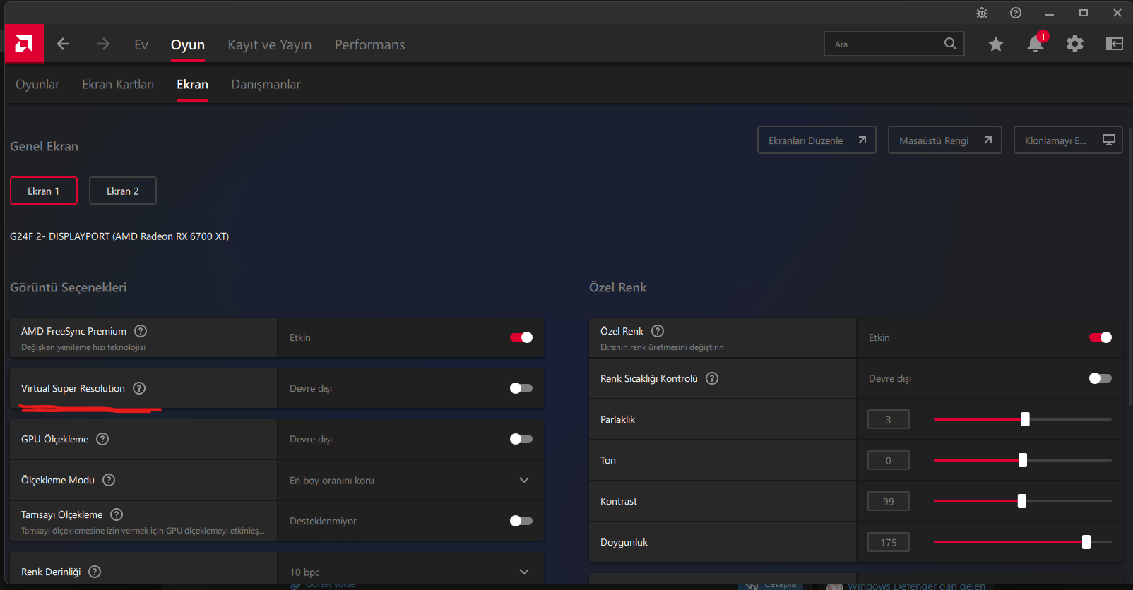Show Özel Renk help icon
1133x590 pixels.
click(658, 331)
